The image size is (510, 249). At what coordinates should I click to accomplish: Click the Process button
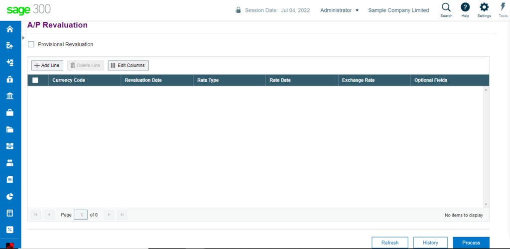click(471, 243)
